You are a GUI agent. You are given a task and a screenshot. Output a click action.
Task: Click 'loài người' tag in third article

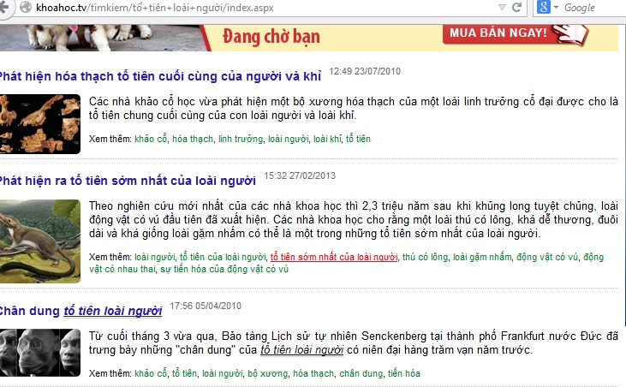223,373
